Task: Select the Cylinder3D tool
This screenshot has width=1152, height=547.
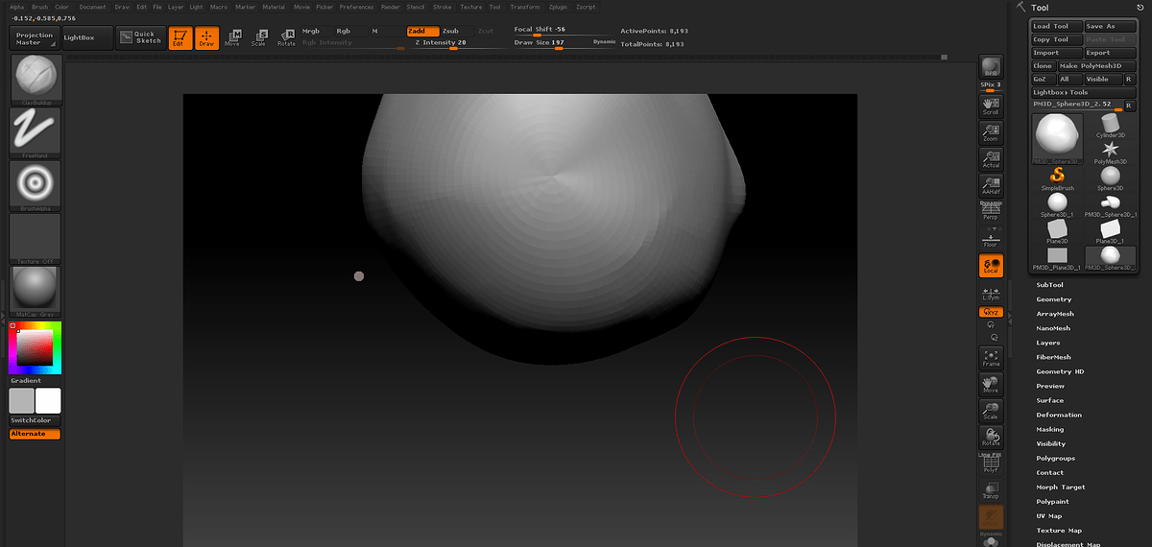Action: 1111,127
